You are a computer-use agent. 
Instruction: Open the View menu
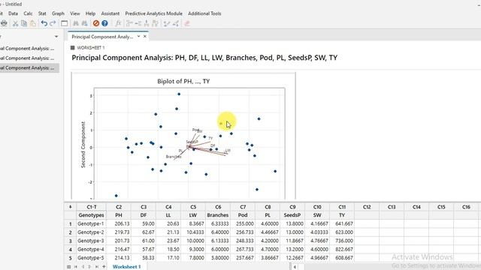[x=75, y=13]
